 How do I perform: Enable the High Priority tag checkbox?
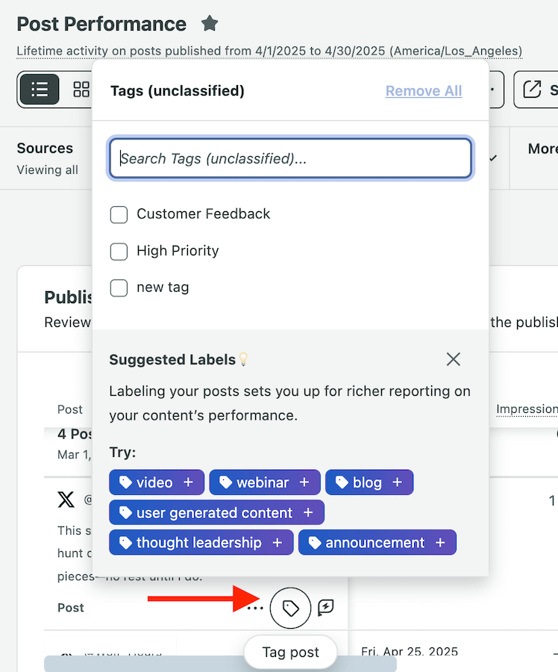click(x=119, y=252)
